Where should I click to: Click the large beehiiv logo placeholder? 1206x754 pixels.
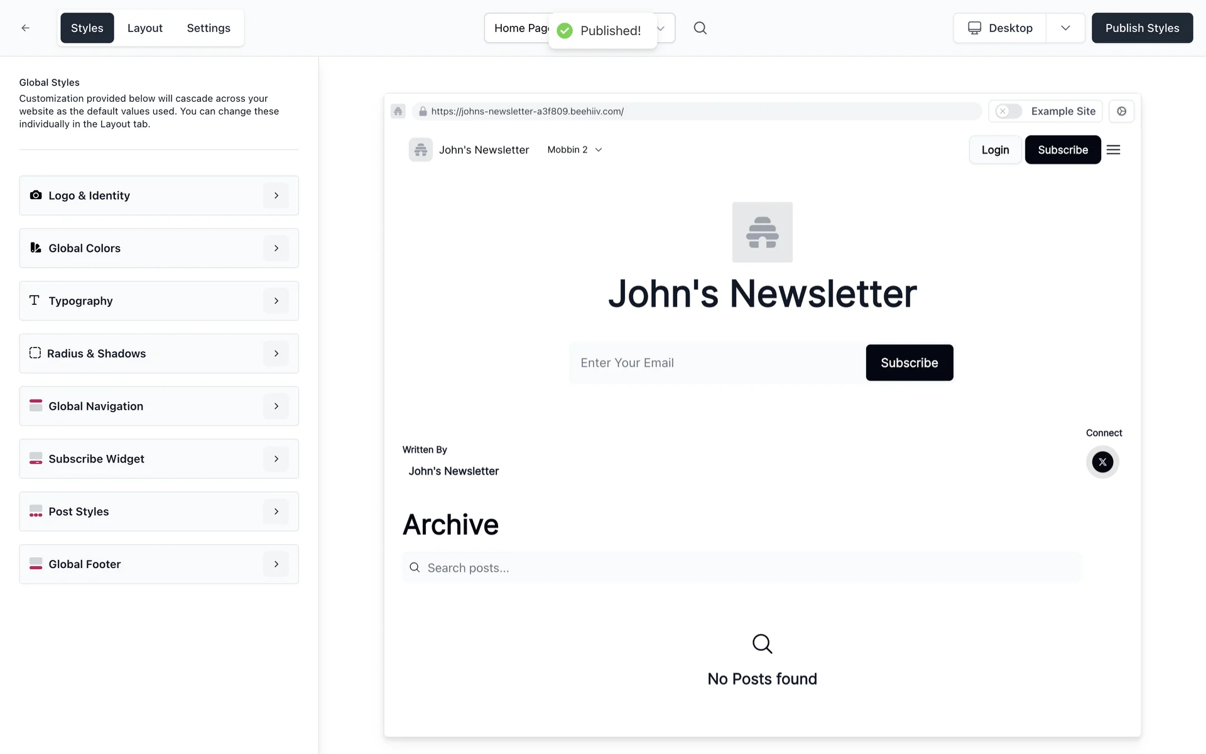(762, 232)
